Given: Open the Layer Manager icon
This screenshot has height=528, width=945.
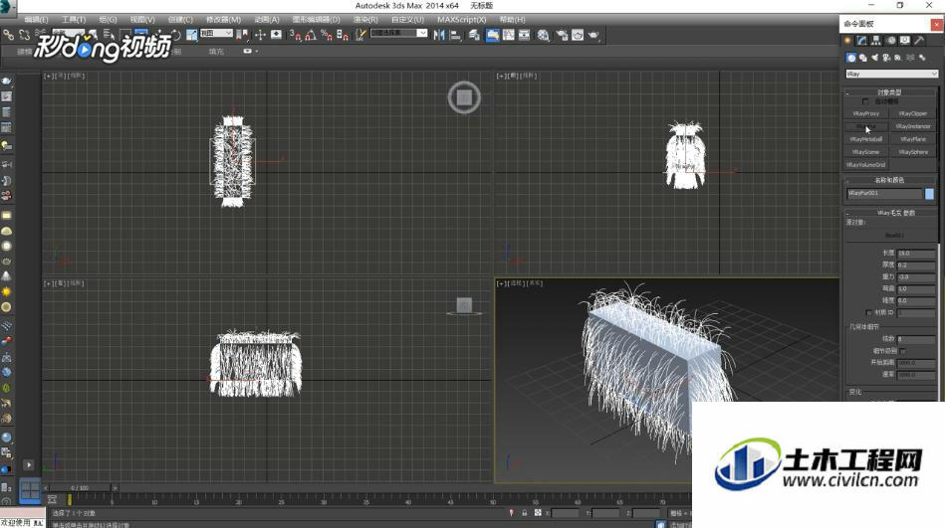Looking at the screenshot, I should pos(474,35).
